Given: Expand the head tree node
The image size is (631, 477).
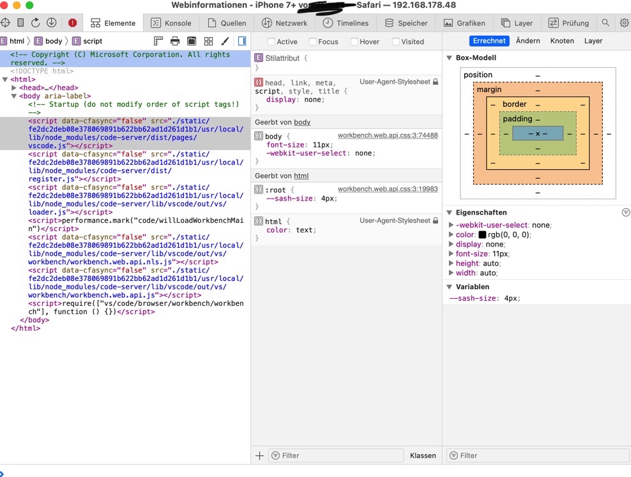Looking at the screenshot, I should (x=14, y=87).
